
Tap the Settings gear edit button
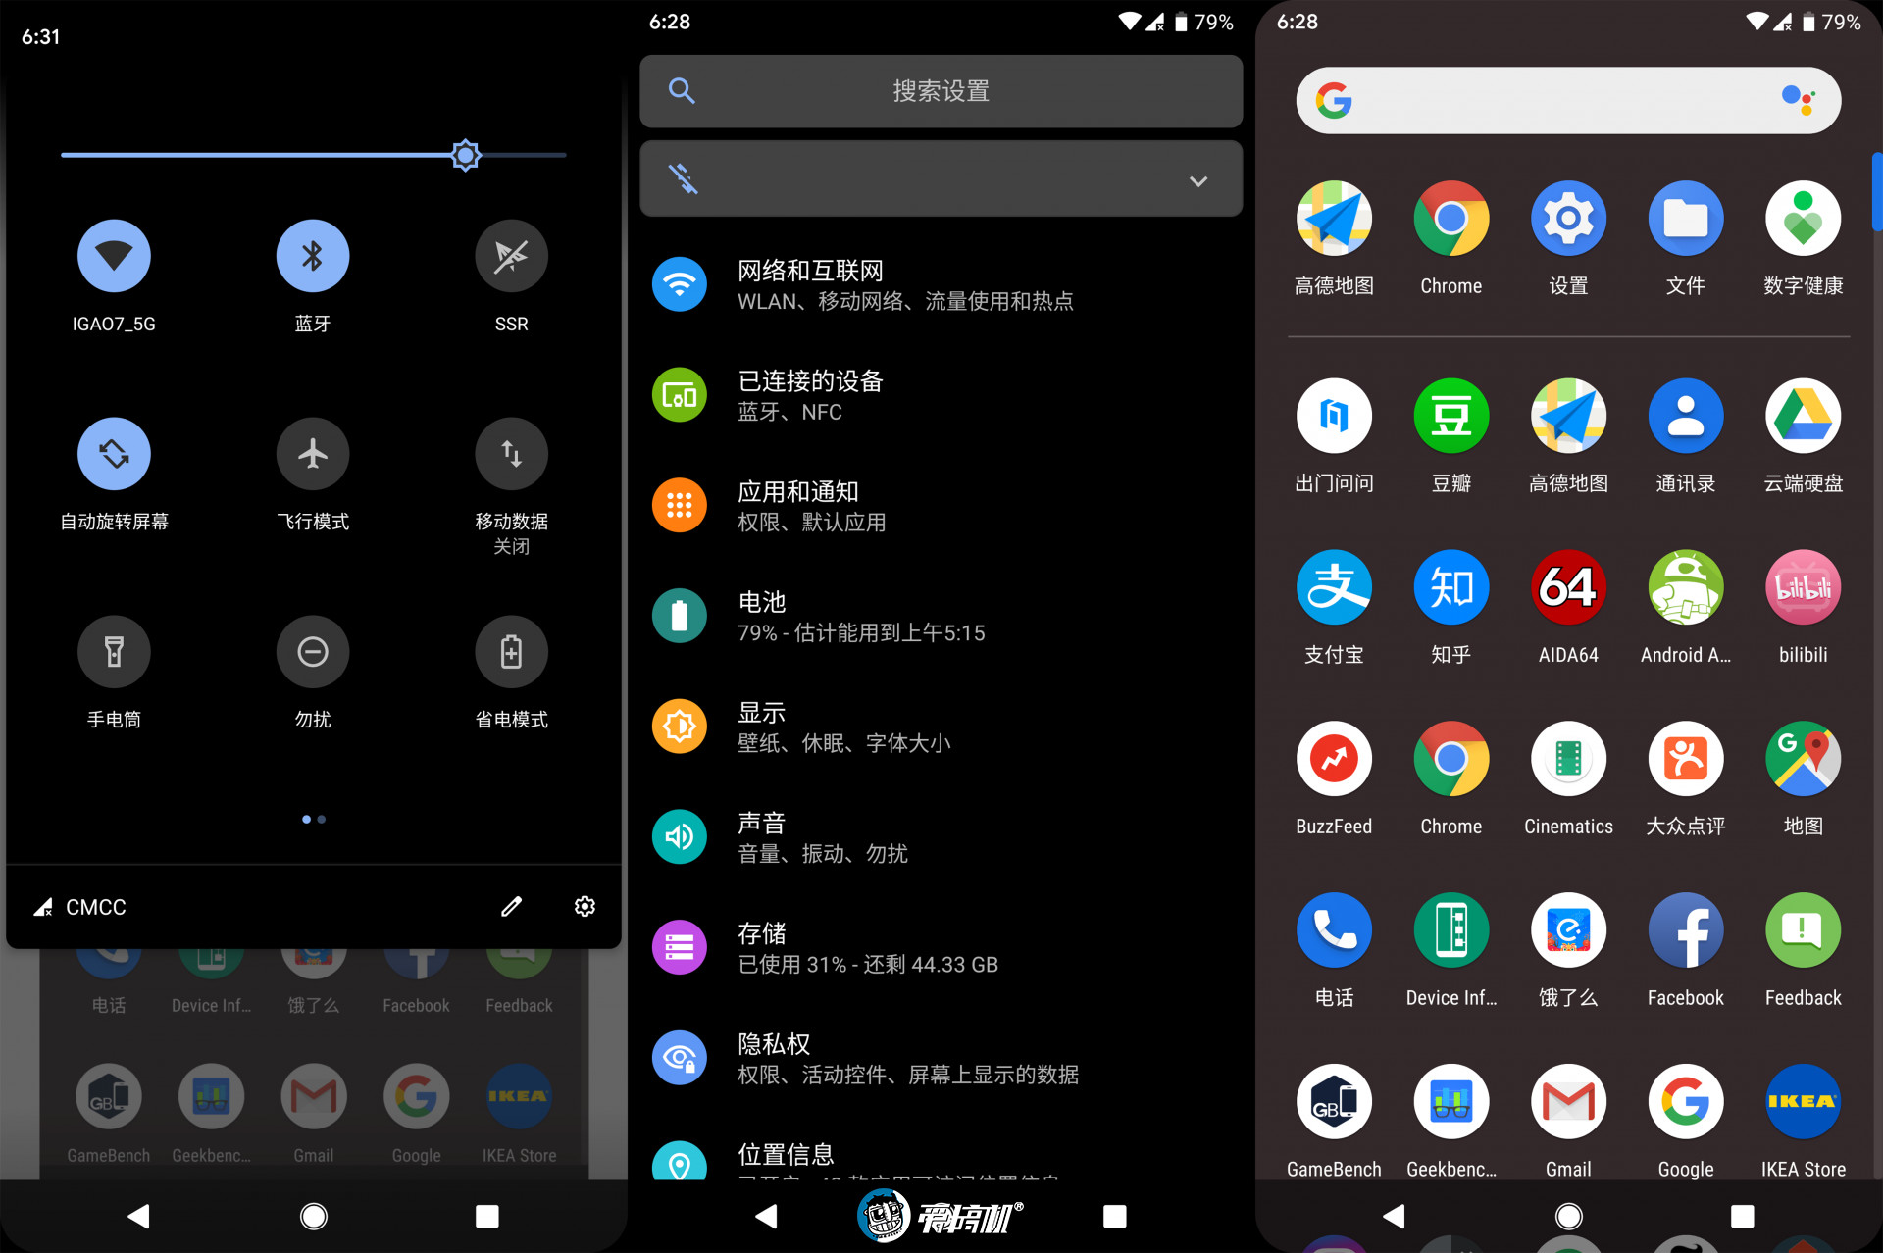586,908
